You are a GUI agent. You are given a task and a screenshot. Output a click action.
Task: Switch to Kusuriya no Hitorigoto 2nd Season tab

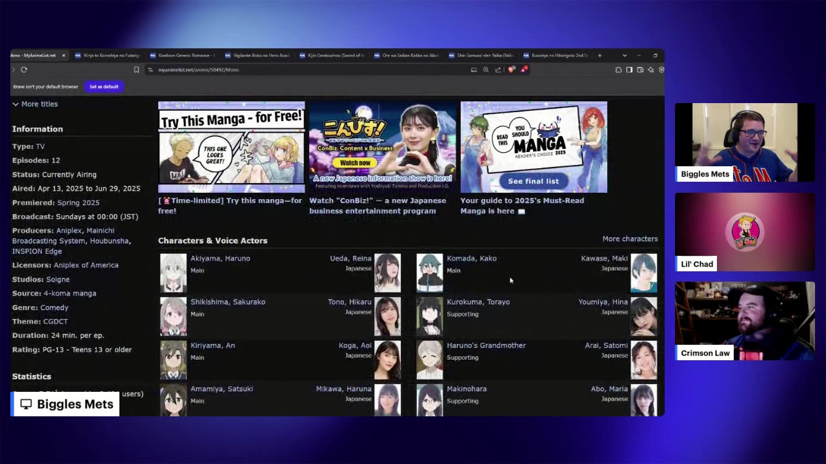pos(556,55)
